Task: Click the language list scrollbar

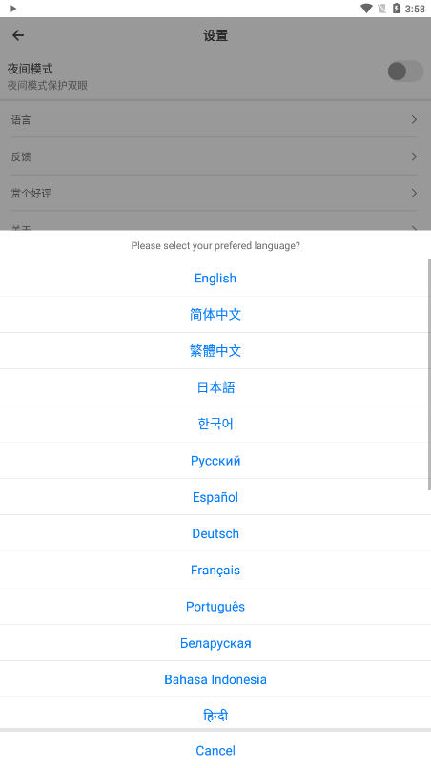Action: click(x=429, y=375)
